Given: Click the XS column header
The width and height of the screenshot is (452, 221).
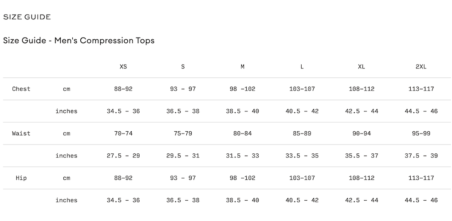Looking at the screenshot, I should pos(123,67).
